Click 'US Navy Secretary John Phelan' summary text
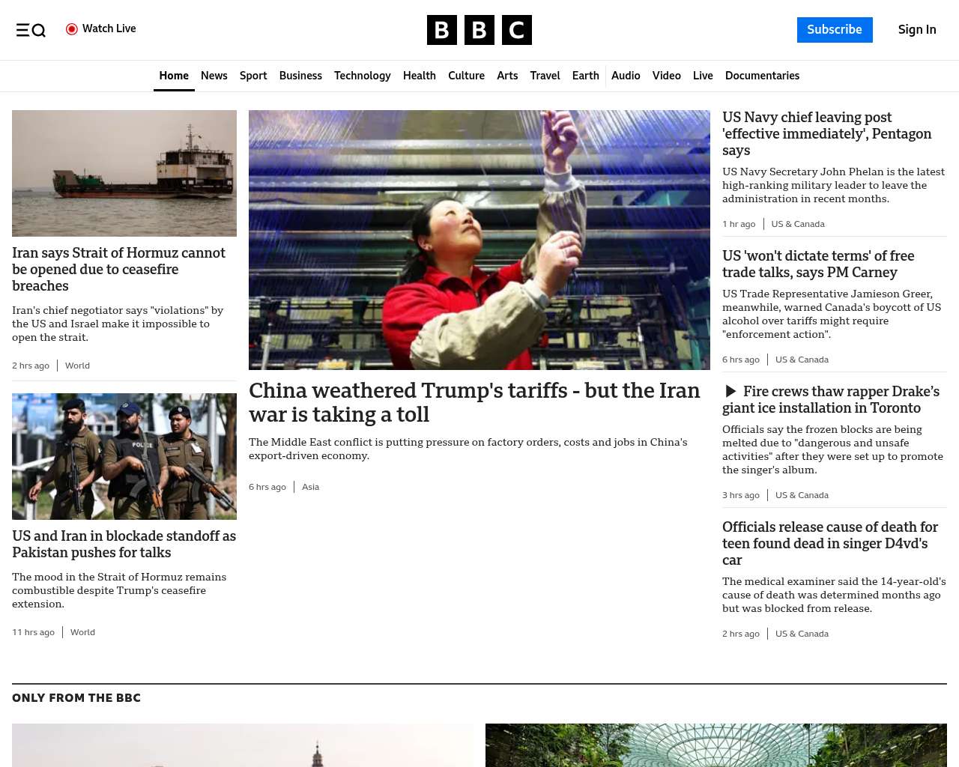The height and width of the screenshot is (767, 959). click(833, 185)
